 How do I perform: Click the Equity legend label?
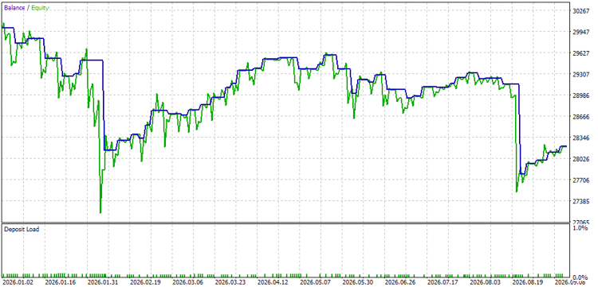click(40, 8)
